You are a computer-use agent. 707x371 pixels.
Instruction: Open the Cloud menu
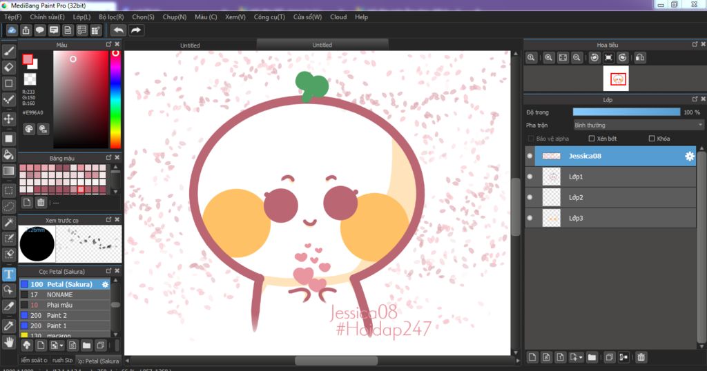coord(338,17)
